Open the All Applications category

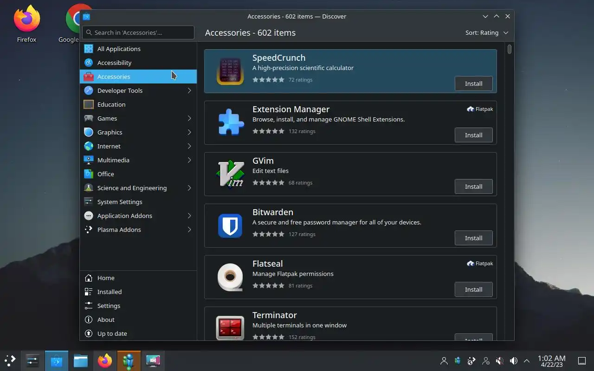(138, 49)
